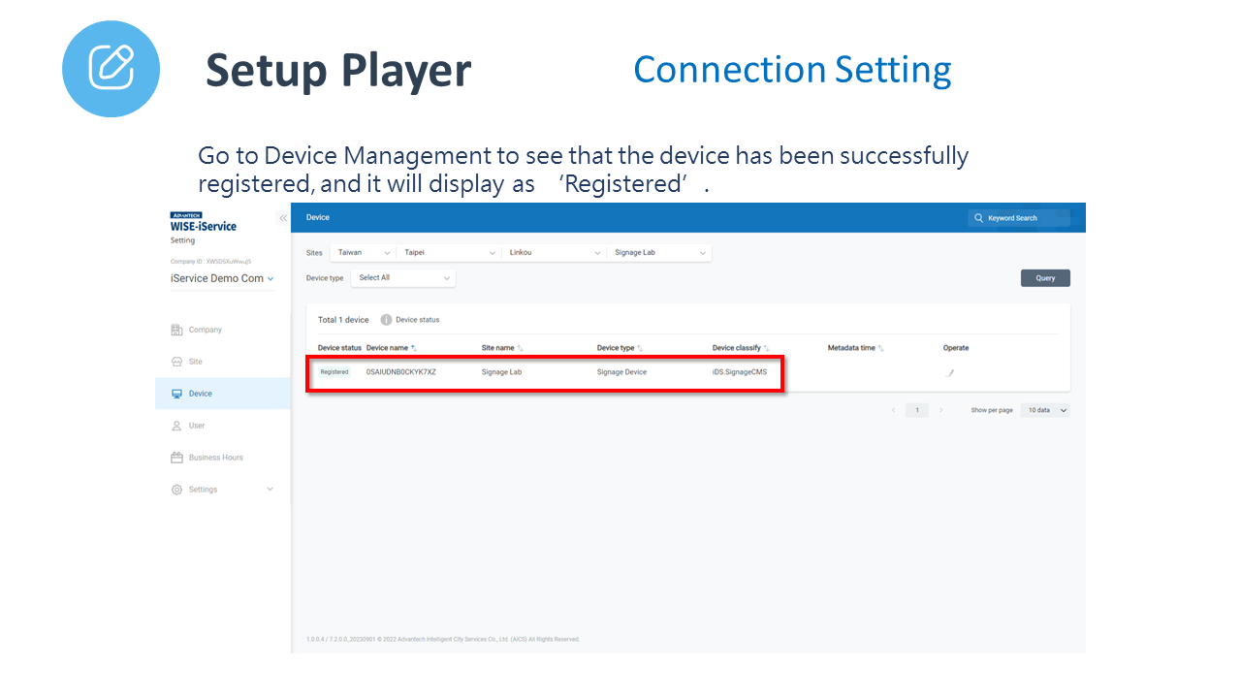
Task: Open the Taiwan site dropdown
Action: coord(363,253)
